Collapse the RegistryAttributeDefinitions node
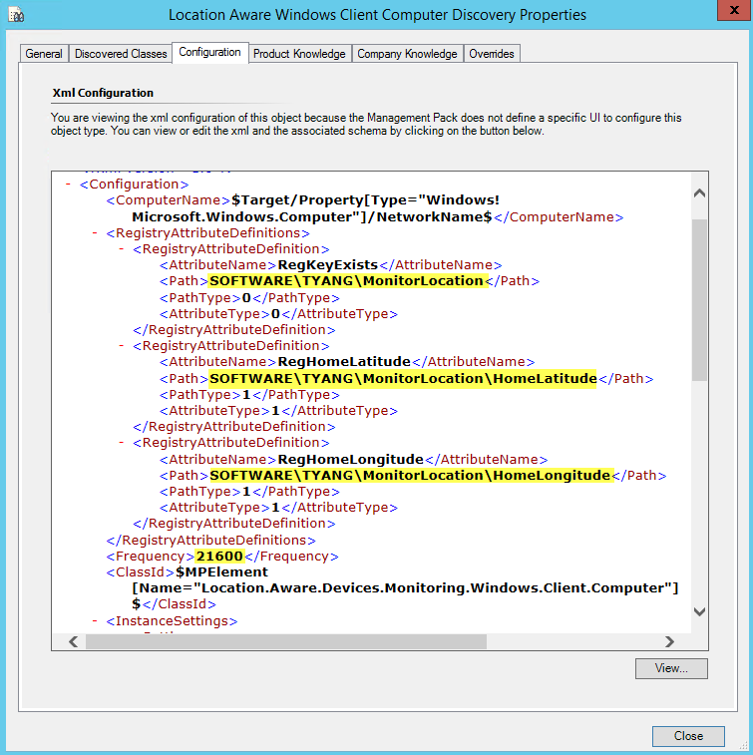The image size is (753, 755). click(x=95, y=233)
